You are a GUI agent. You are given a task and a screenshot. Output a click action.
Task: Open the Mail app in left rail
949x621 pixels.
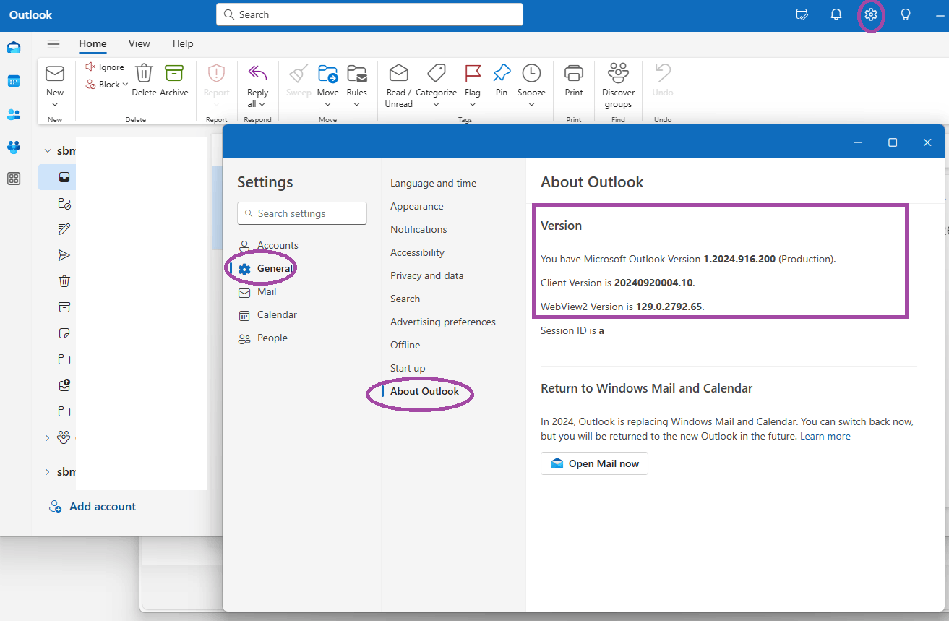coord(14,48)
